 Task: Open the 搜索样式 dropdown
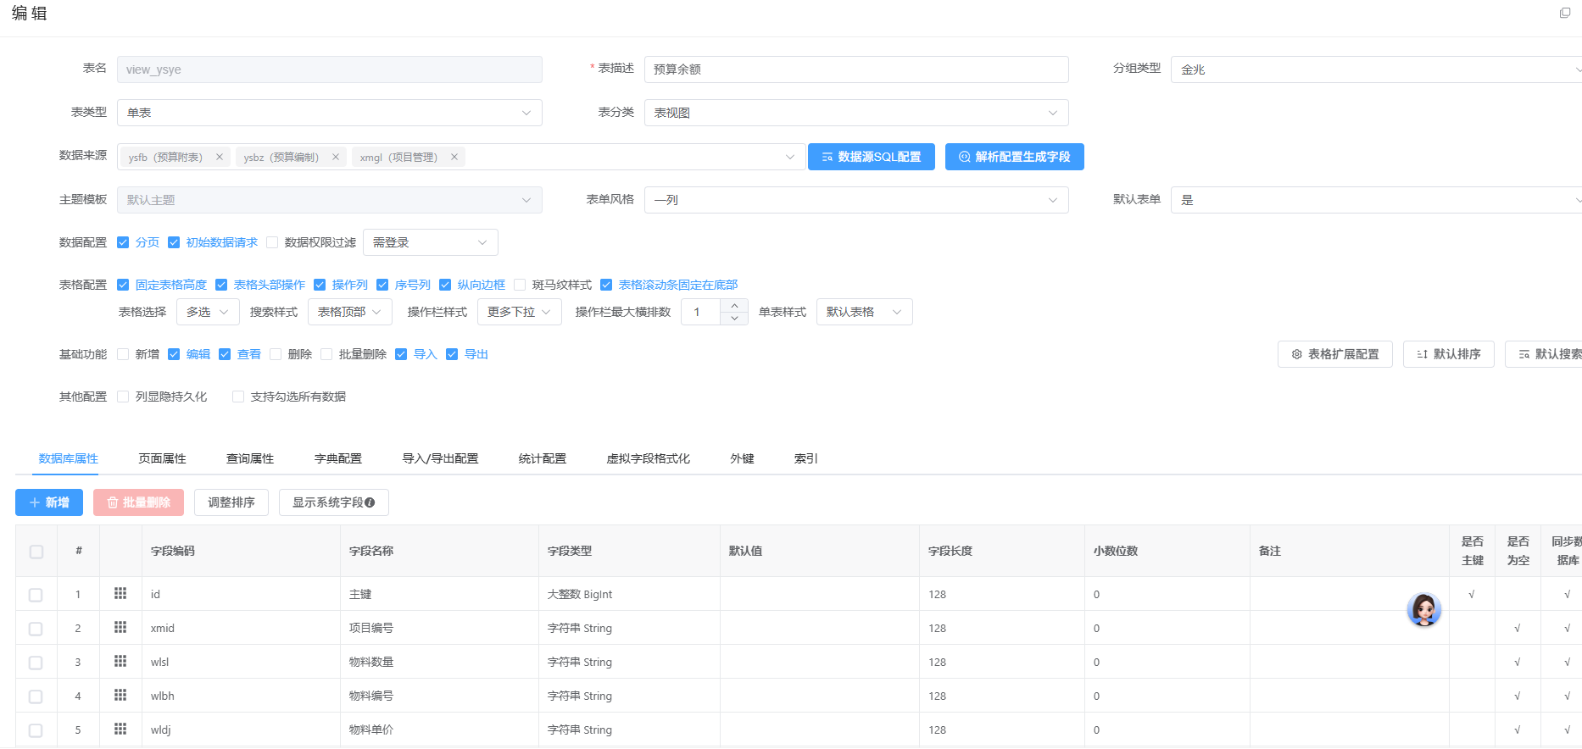[x=349, y=312]
